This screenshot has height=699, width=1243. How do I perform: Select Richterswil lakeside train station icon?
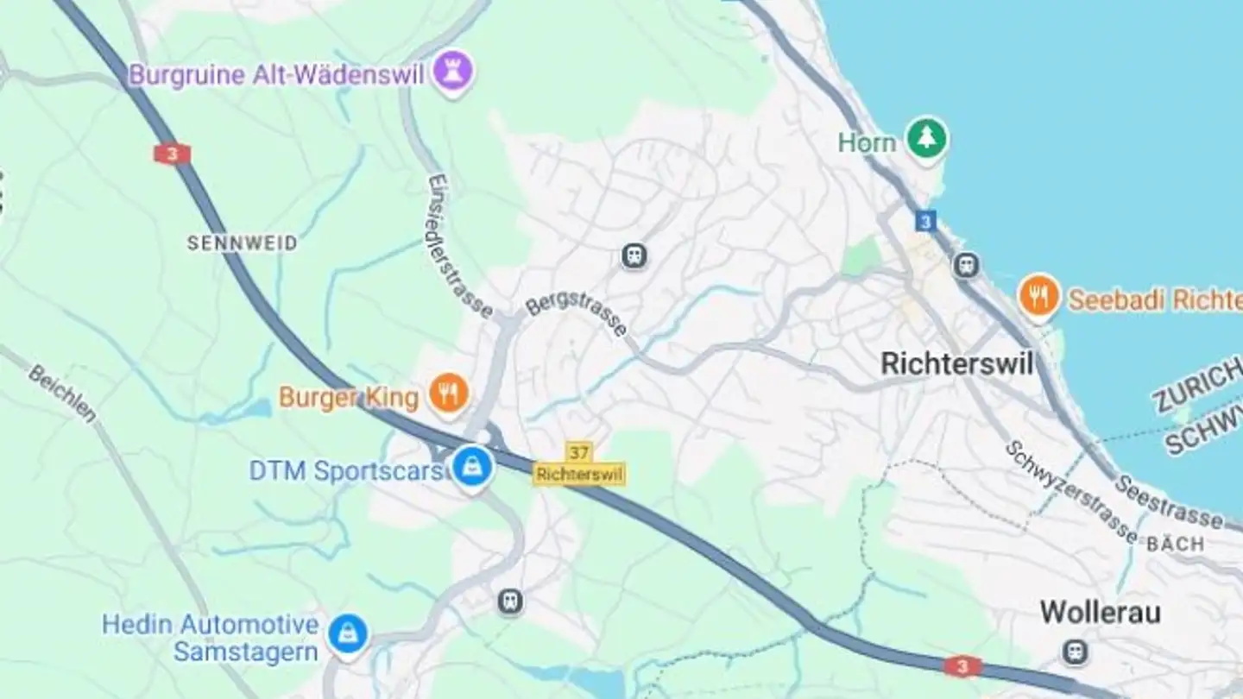[966, 264]
